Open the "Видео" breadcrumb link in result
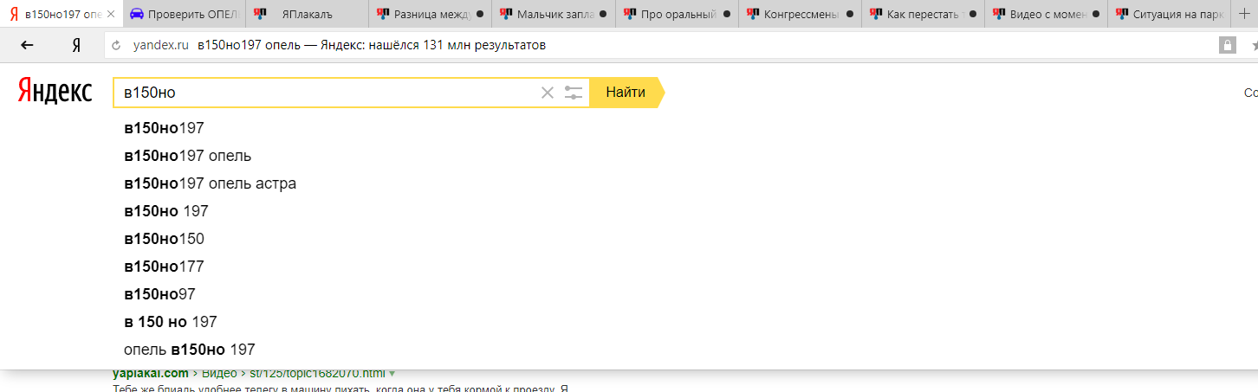The width and height of the screenshot is (1258, 392). pyautogui.click(x=220, y=374)
